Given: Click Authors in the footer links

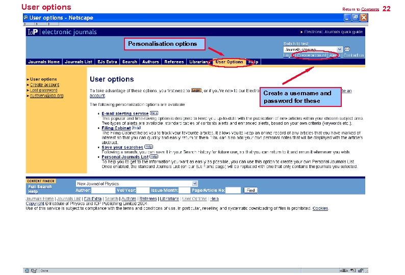Looking at the screenshot, I should 129,199.
